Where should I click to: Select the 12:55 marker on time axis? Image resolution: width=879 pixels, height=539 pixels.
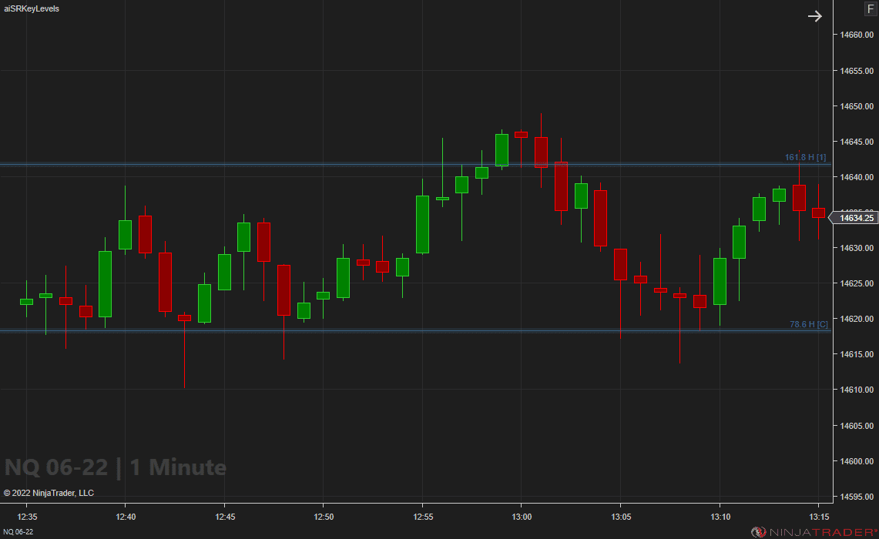(x=423, y=516)
